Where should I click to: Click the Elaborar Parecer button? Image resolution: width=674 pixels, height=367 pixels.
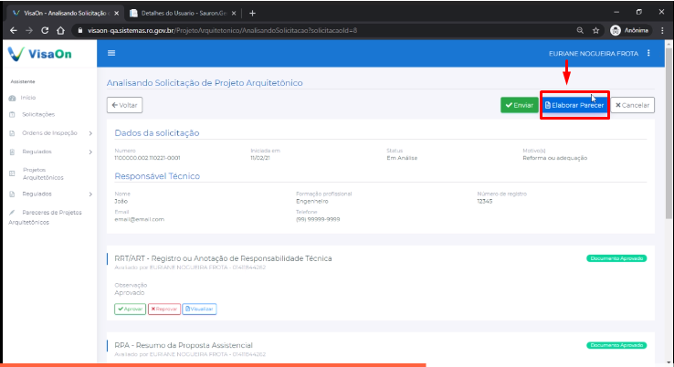tap(574, 105)
